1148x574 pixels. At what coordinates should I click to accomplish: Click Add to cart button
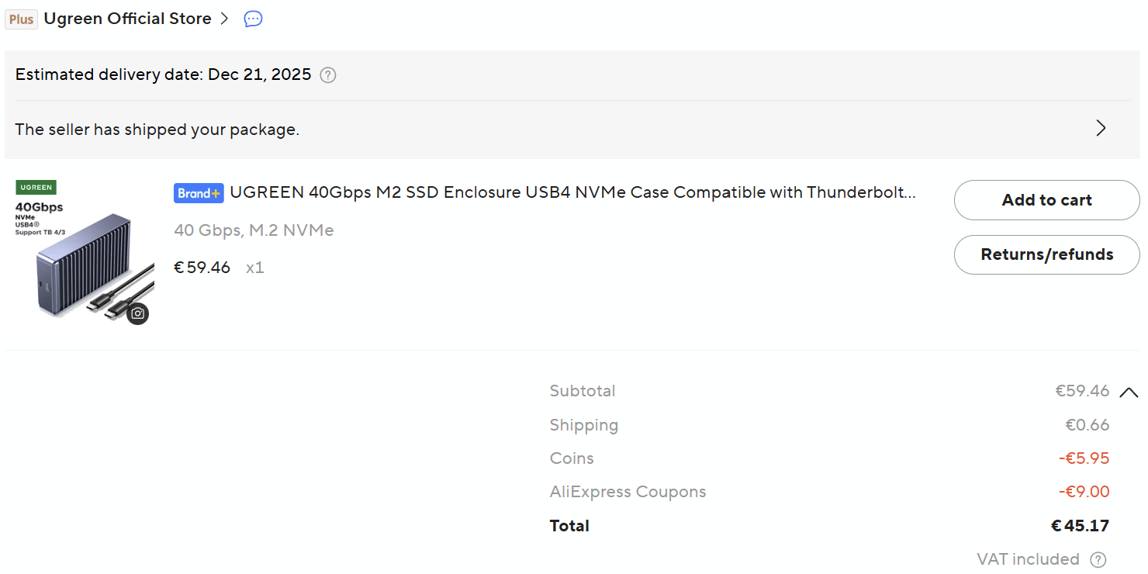point(1046,200)
